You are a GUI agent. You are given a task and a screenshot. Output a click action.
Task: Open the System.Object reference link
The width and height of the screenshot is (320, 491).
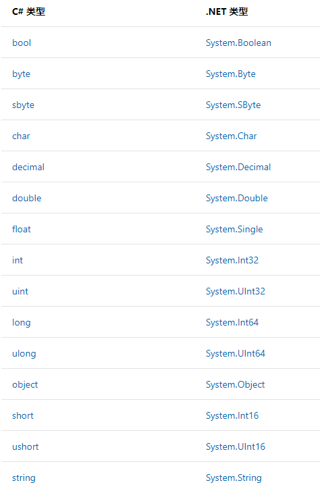(x=235, y=385)
